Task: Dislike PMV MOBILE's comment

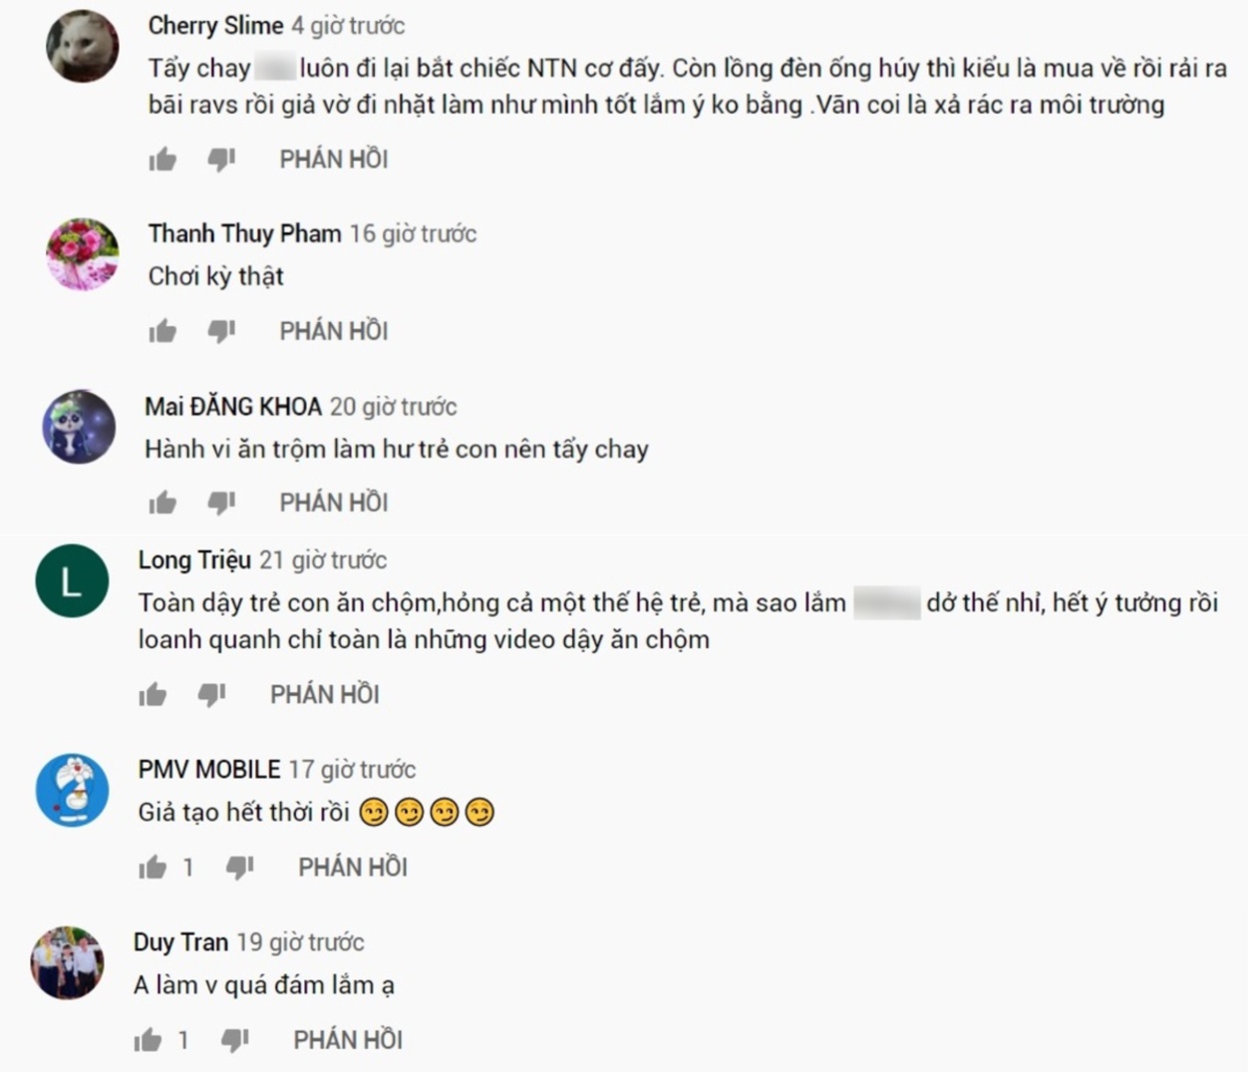Action: 238,867
